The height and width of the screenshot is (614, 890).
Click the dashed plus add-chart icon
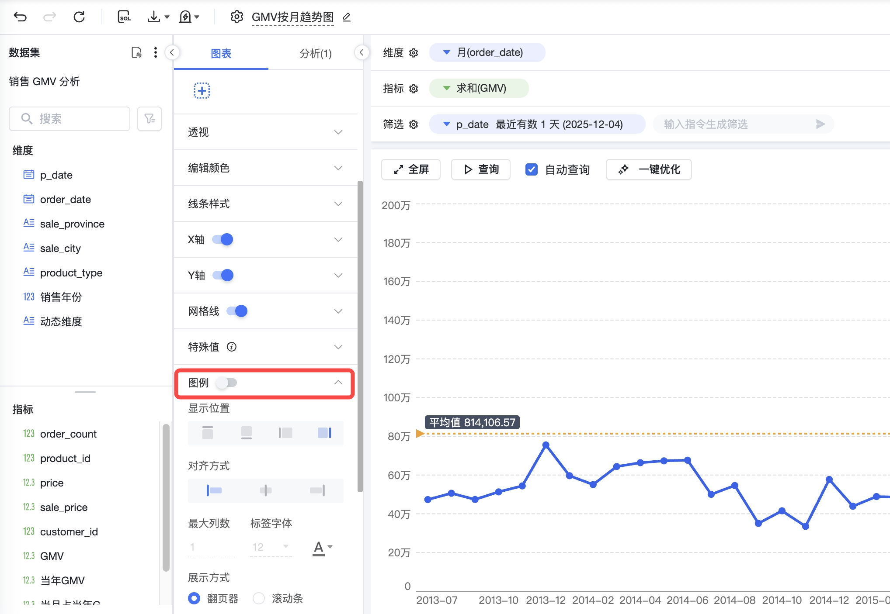(202, 90)
